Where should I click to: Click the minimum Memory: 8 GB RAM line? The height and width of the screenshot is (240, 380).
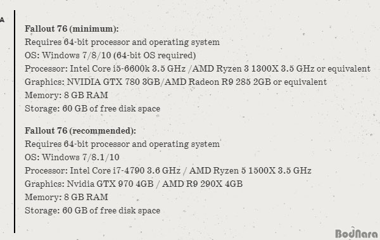[x=66, y=95]
